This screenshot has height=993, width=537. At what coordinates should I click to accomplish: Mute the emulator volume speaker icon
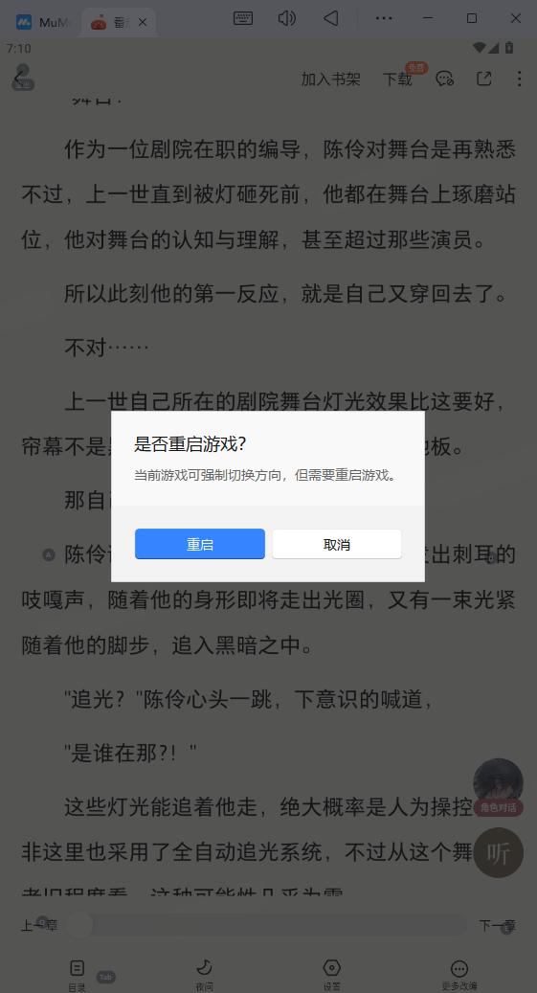point(287,18)
